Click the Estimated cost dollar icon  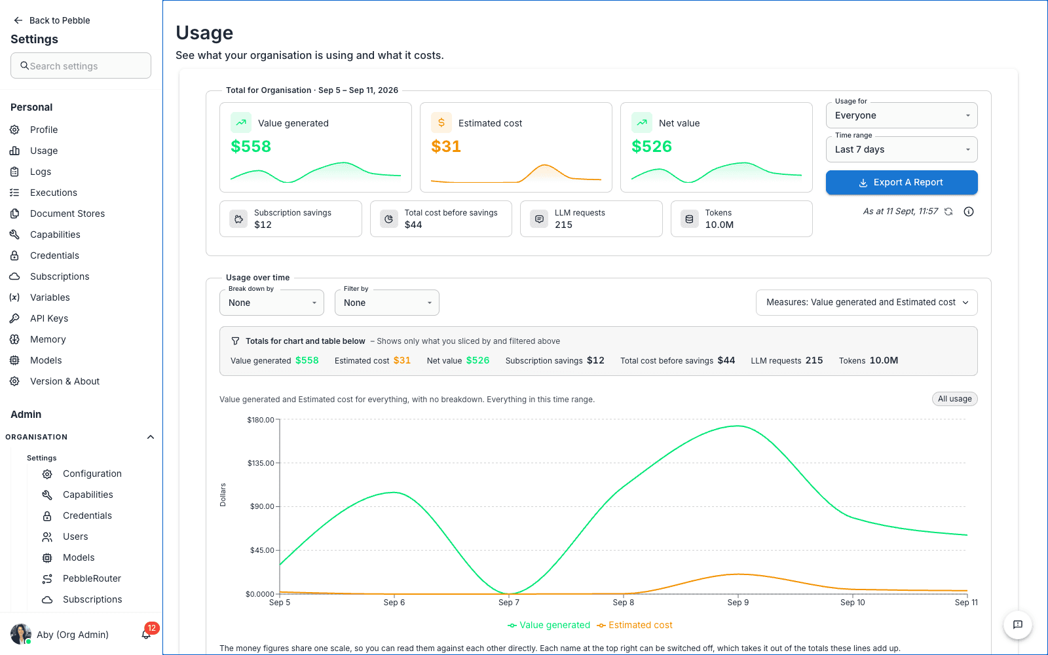click(441, 122)
